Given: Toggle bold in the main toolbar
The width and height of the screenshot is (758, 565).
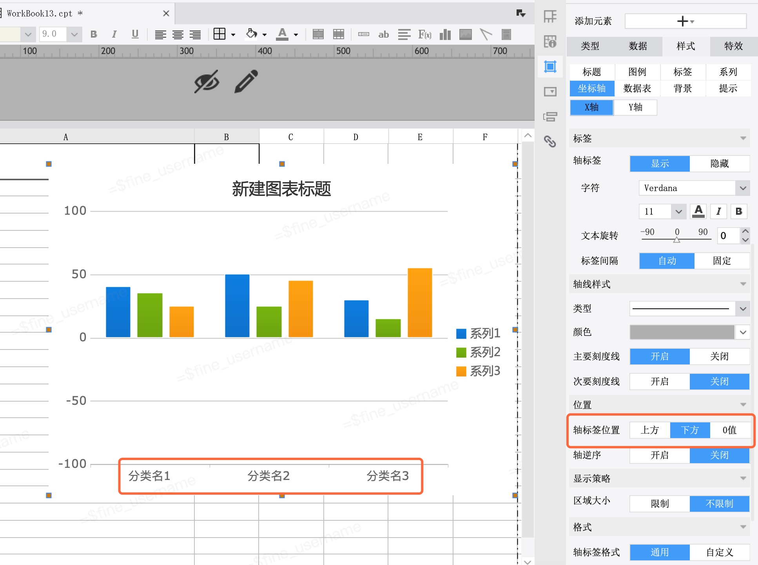Looking at the screenshot, I should [93, 34].
